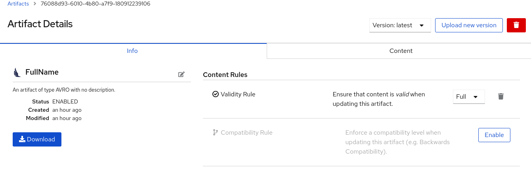Screen dimensions: 531x171
Task: Download the FullName artifact
Action: click(37, 139)
